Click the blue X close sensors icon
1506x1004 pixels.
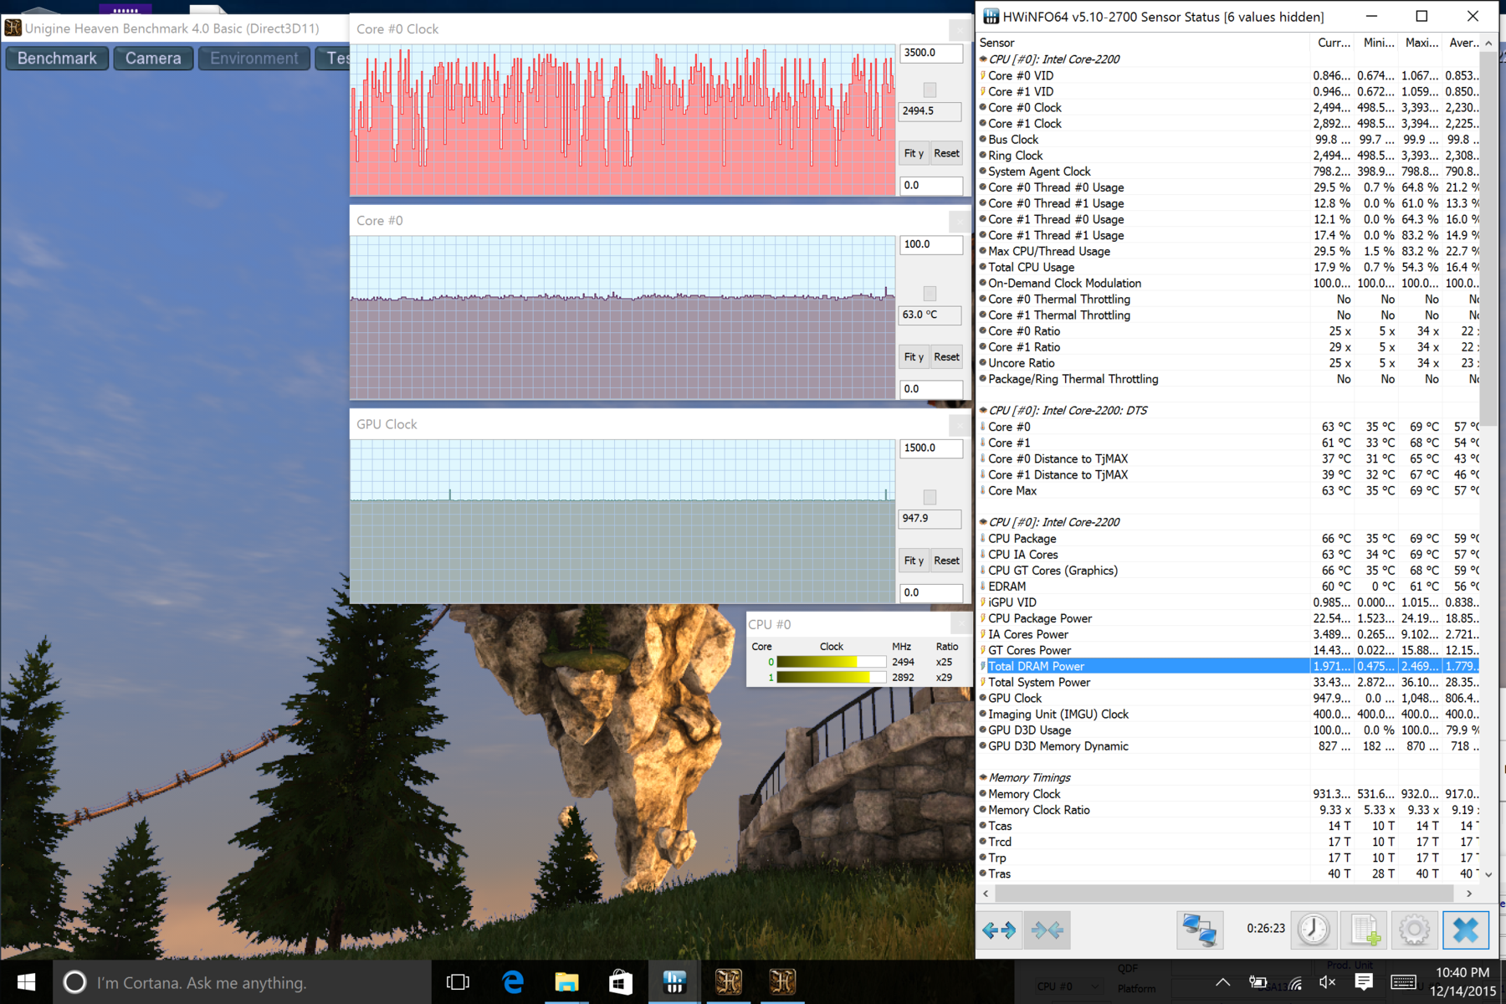pyautogui.click(x=1465, y=930)
